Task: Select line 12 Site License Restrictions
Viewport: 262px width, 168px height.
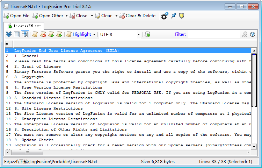Action: tap(128, 108)
